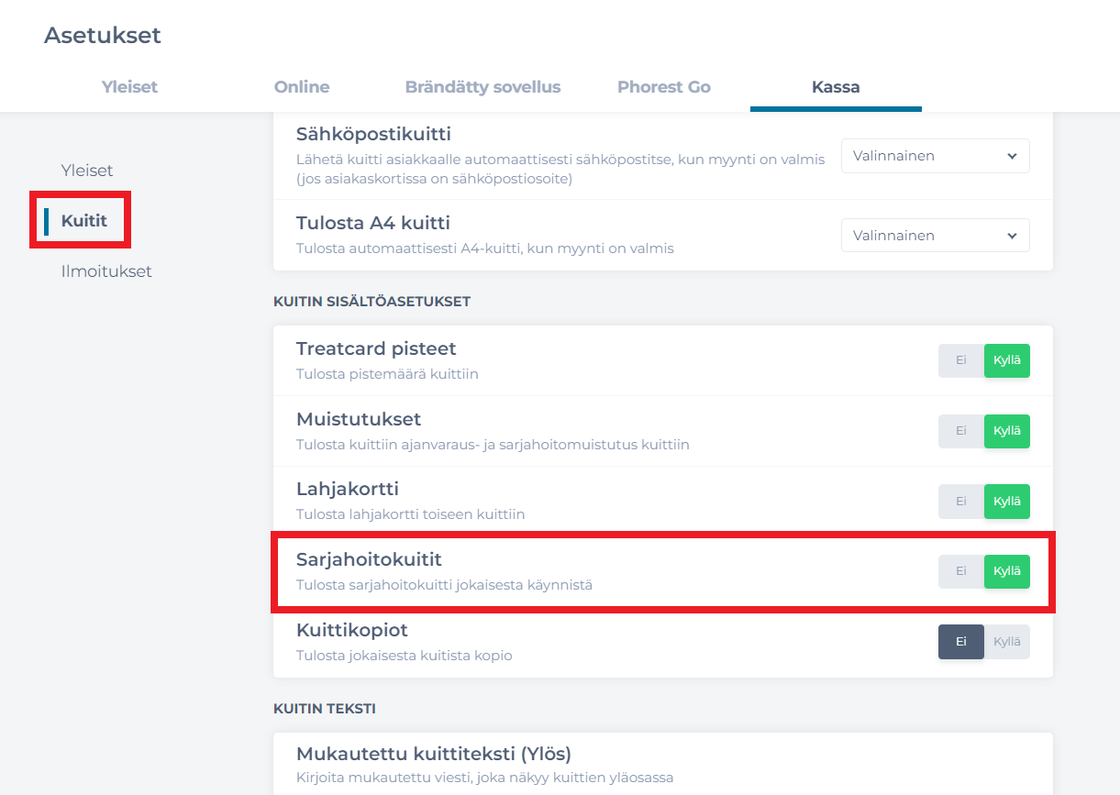The image size is (1120, 795).
Task: Click the Mukautettu kuittiteksti (Ylös) field
Action: 662,765
